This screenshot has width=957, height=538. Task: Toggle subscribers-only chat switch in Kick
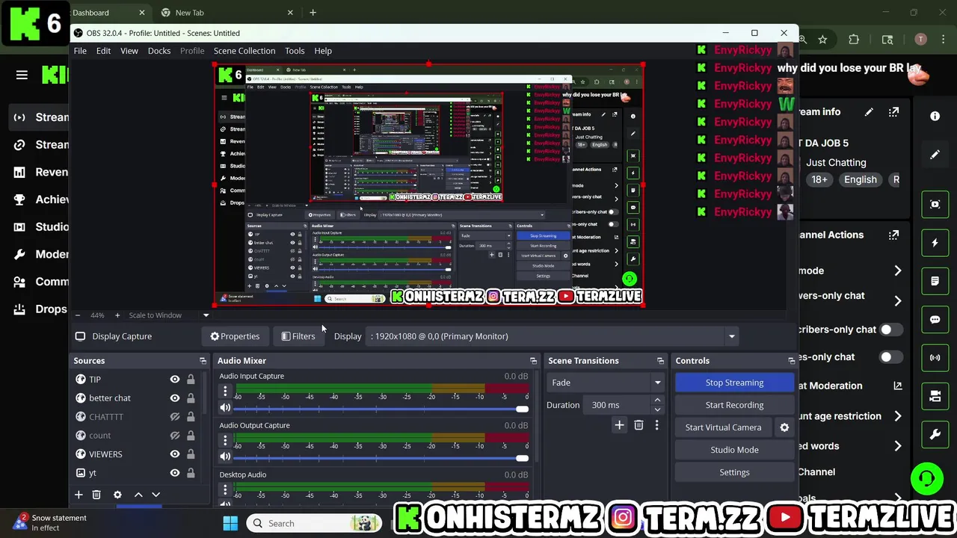(x=890, y=330)
